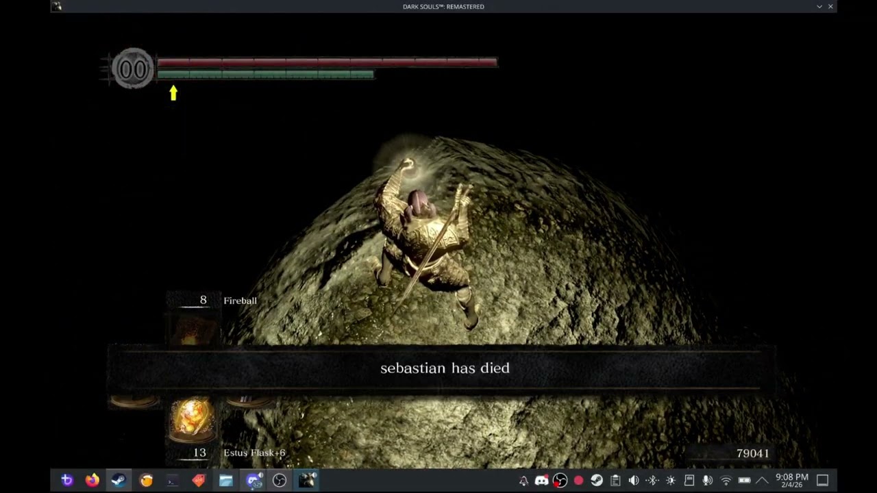Close the Dark Souls Remastered window

830,6
